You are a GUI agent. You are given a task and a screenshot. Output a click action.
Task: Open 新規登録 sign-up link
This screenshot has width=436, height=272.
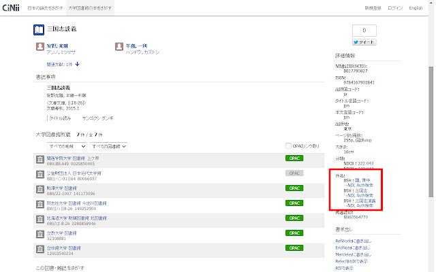click(x=373, y=8)
